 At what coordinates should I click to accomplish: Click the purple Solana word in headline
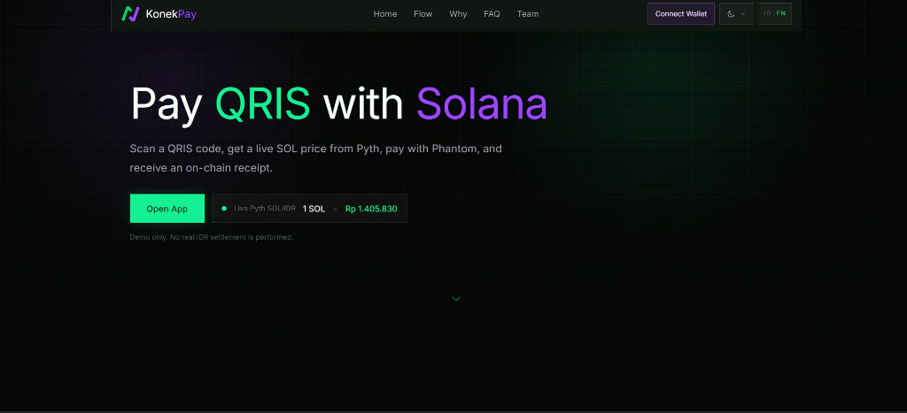pyautogui.click(x=482, y=104)
